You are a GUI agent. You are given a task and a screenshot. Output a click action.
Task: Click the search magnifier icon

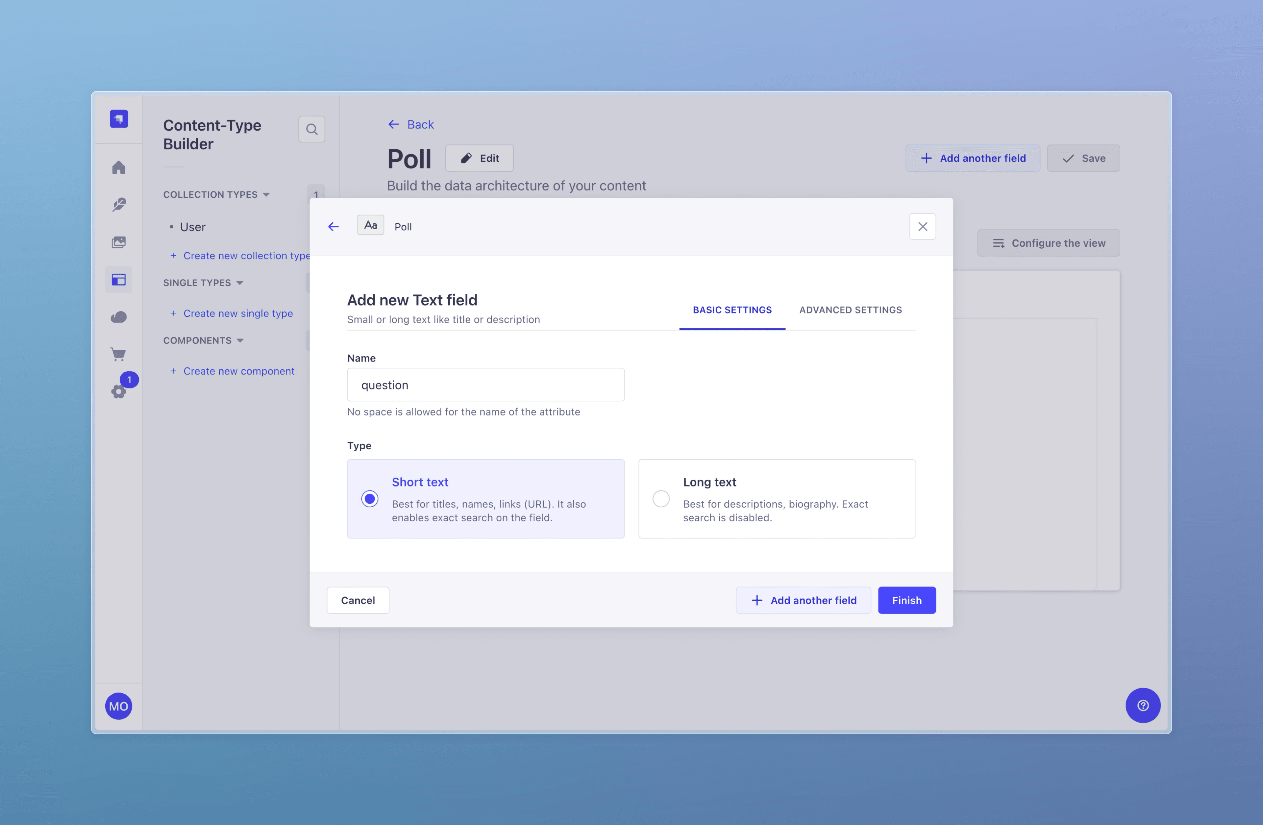pos(311,129)
